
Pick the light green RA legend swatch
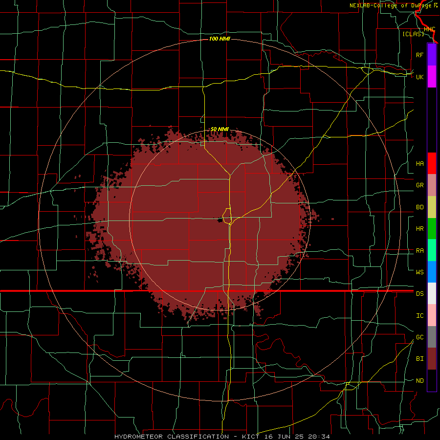coord(432,250)
